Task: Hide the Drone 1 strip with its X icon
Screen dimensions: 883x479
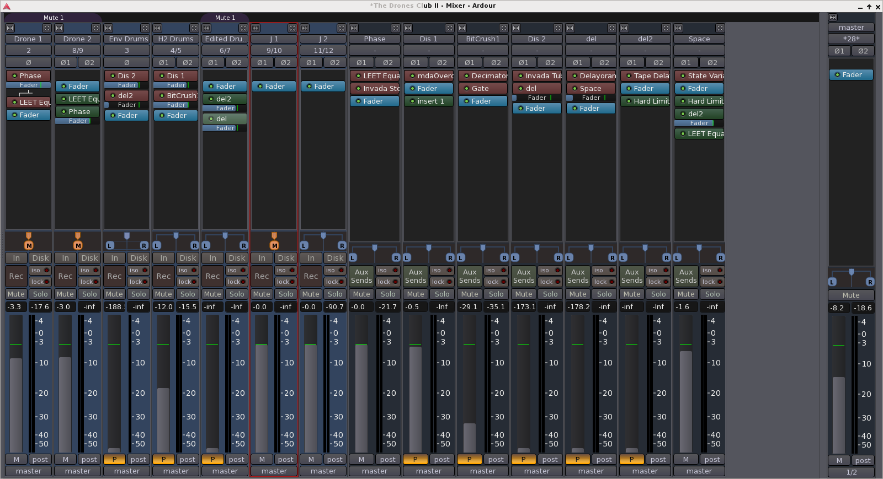Action: tap(46, 28)
